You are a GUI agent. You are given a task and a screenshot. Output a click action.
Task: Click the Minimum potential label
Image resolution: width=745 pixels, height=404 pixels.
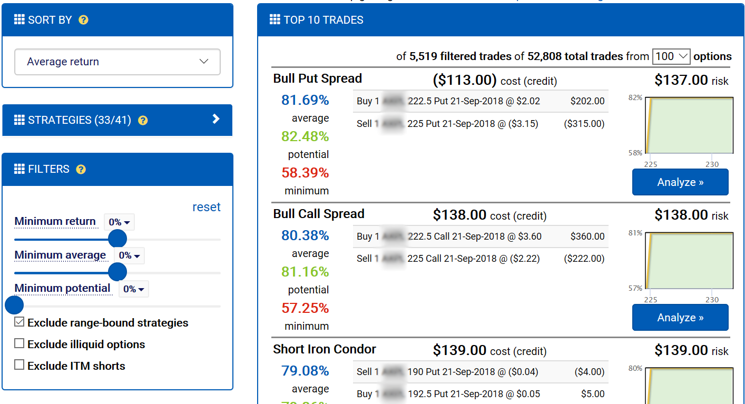(63, 288)
